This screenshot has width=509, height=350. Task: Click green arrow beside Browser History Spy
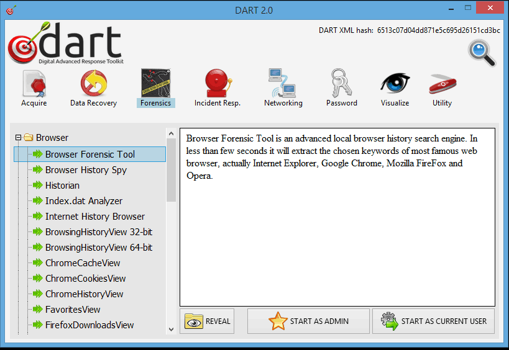coord(38,169)
